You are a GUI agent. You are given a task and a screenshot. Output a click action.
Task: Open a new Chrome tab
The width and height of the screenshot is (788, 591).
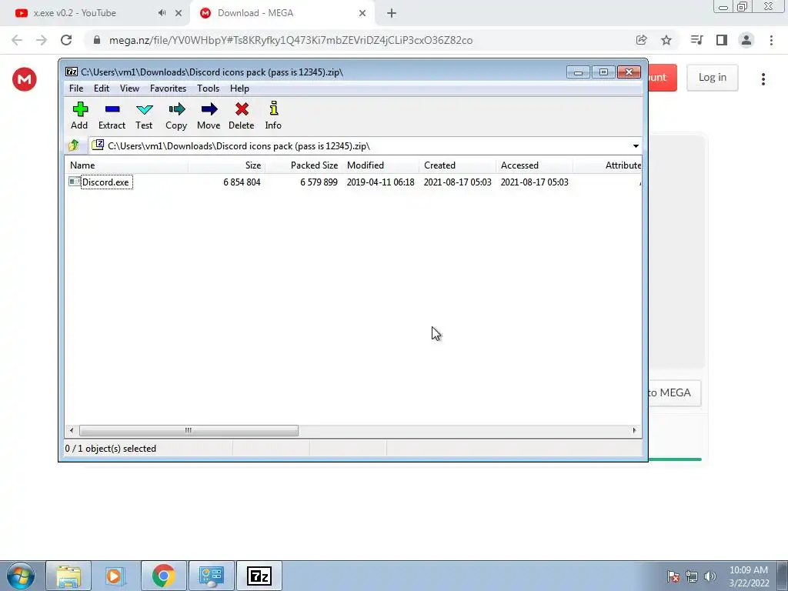coord(392,14)
